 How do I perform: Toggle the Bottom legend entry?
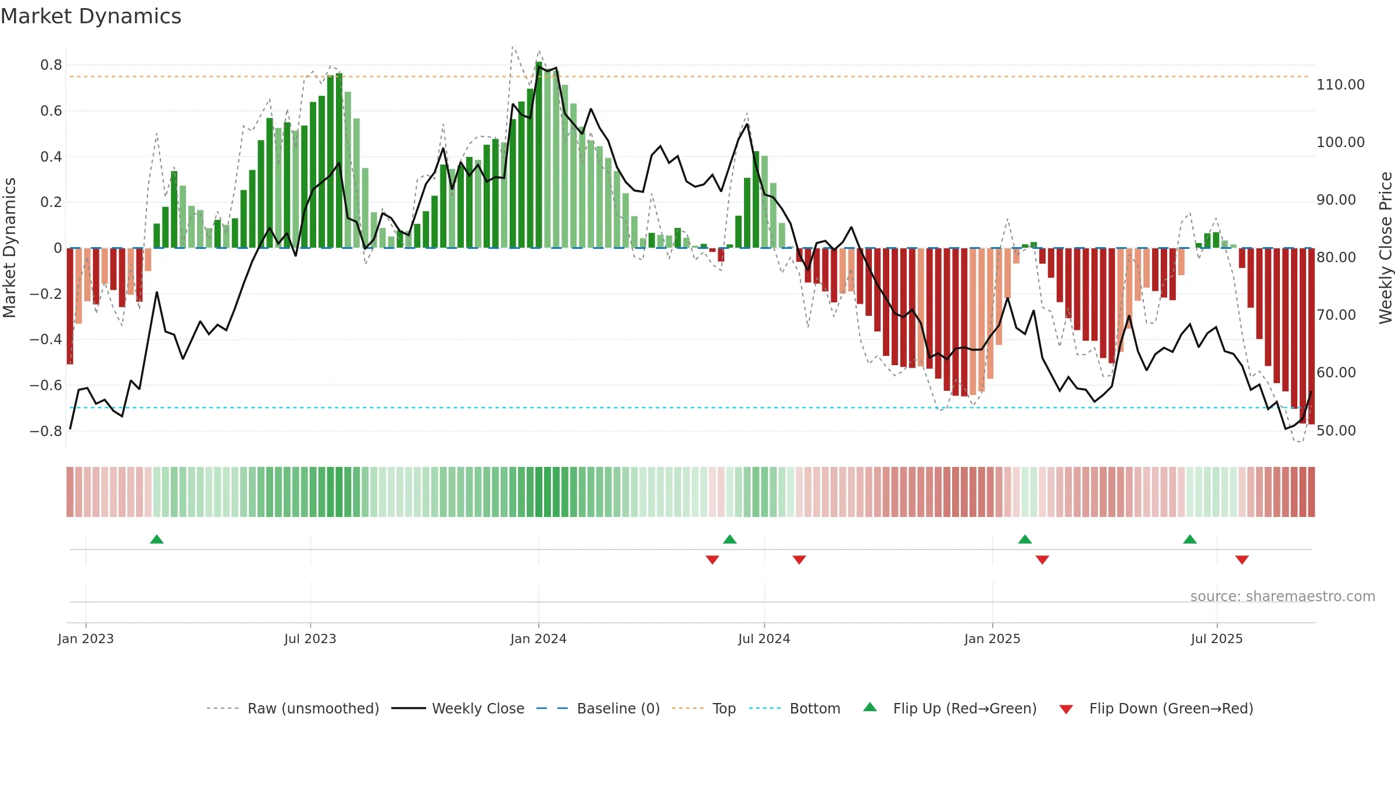pos(794,708)
